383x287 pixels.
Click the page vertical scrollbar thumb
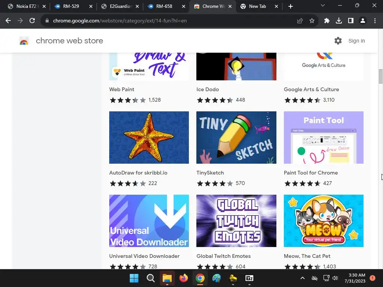[380, 76]
